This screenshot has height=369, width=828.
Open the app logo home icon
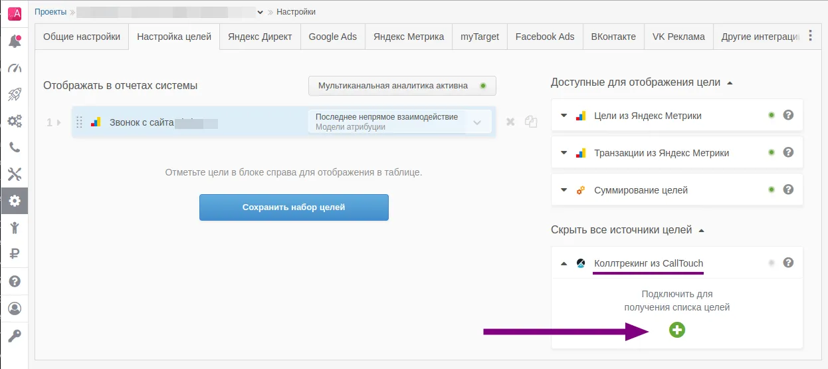pos(14,13)
